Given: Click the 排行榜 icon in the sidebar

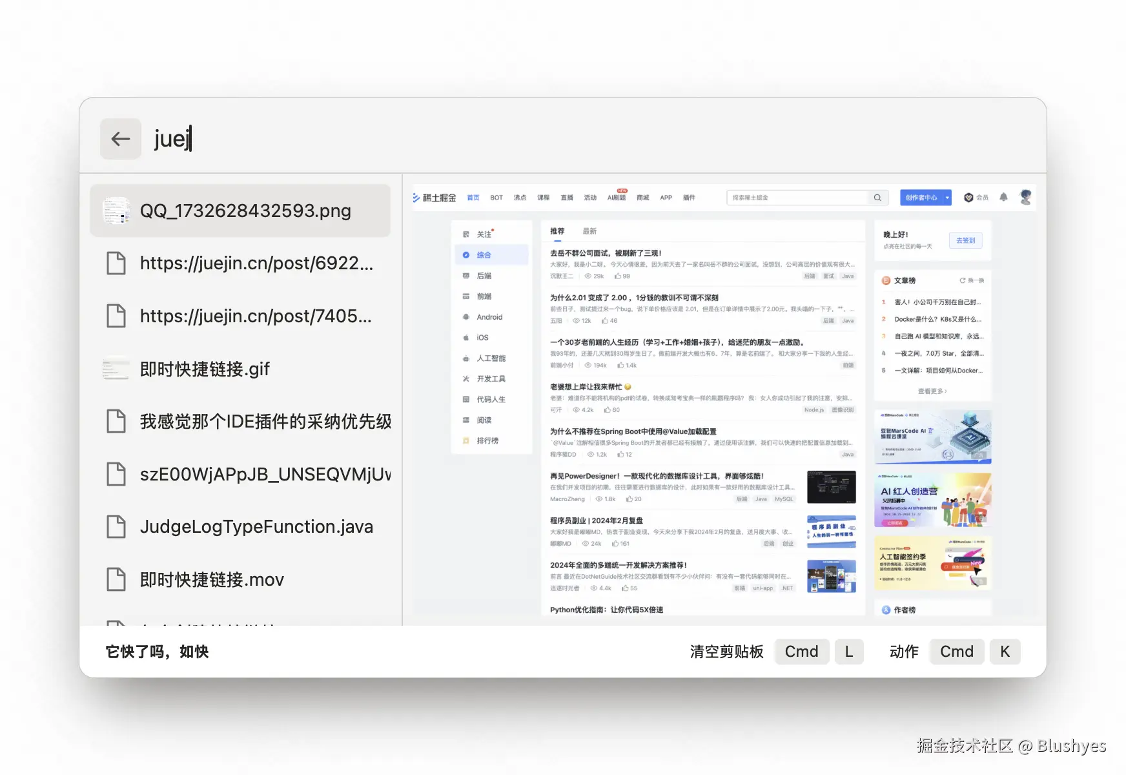Looking at the screenshot, I should [x=466, y=440].
